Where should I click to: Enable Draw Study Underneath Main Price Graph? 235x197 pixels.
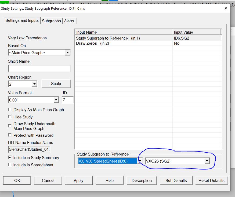10,126
